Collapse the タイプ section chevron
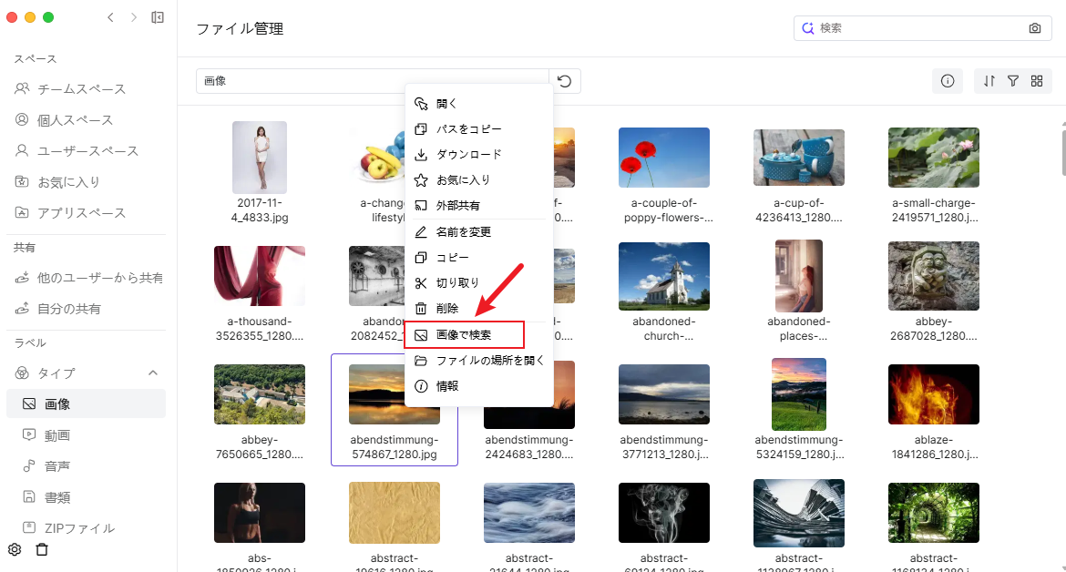This screenshot has height=572, width=1066. pos(153,373)
